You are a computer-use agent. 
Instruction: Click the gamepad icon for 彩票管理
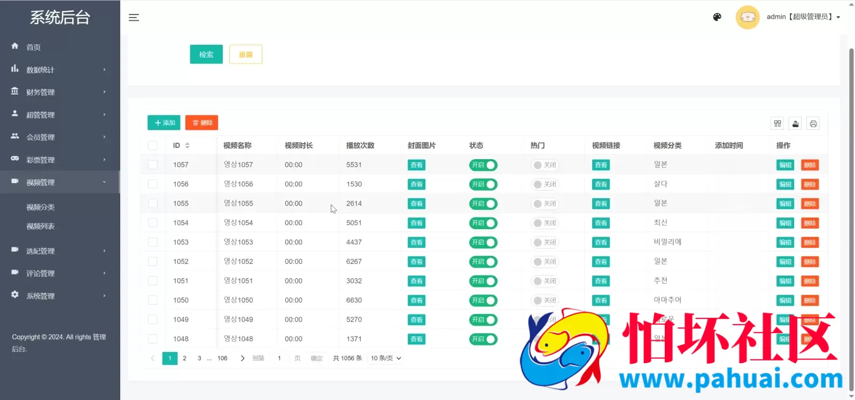coord(15,158)
